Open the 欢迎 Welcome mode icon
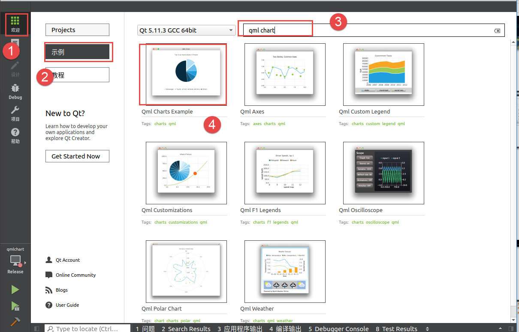 pos(15,24)
